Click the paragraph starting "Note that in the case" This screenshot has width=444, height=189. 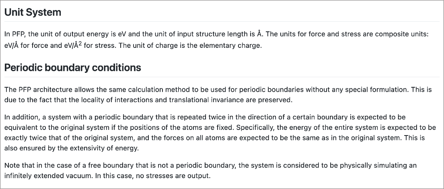click(210, 171)
